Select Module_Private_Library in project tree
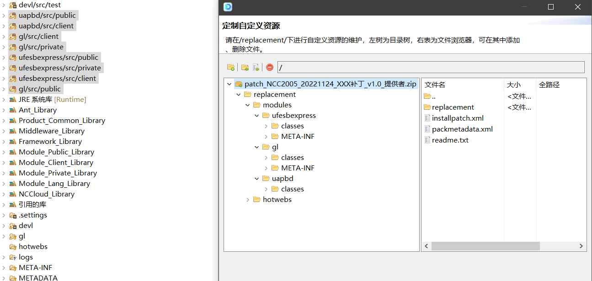 58,173
